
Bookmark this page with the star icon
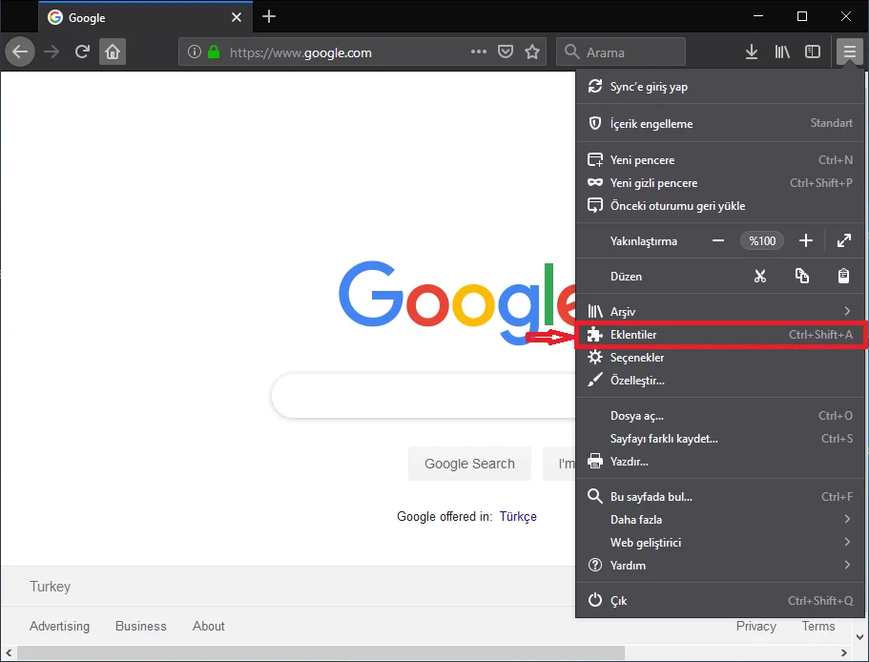pos(532,52)
